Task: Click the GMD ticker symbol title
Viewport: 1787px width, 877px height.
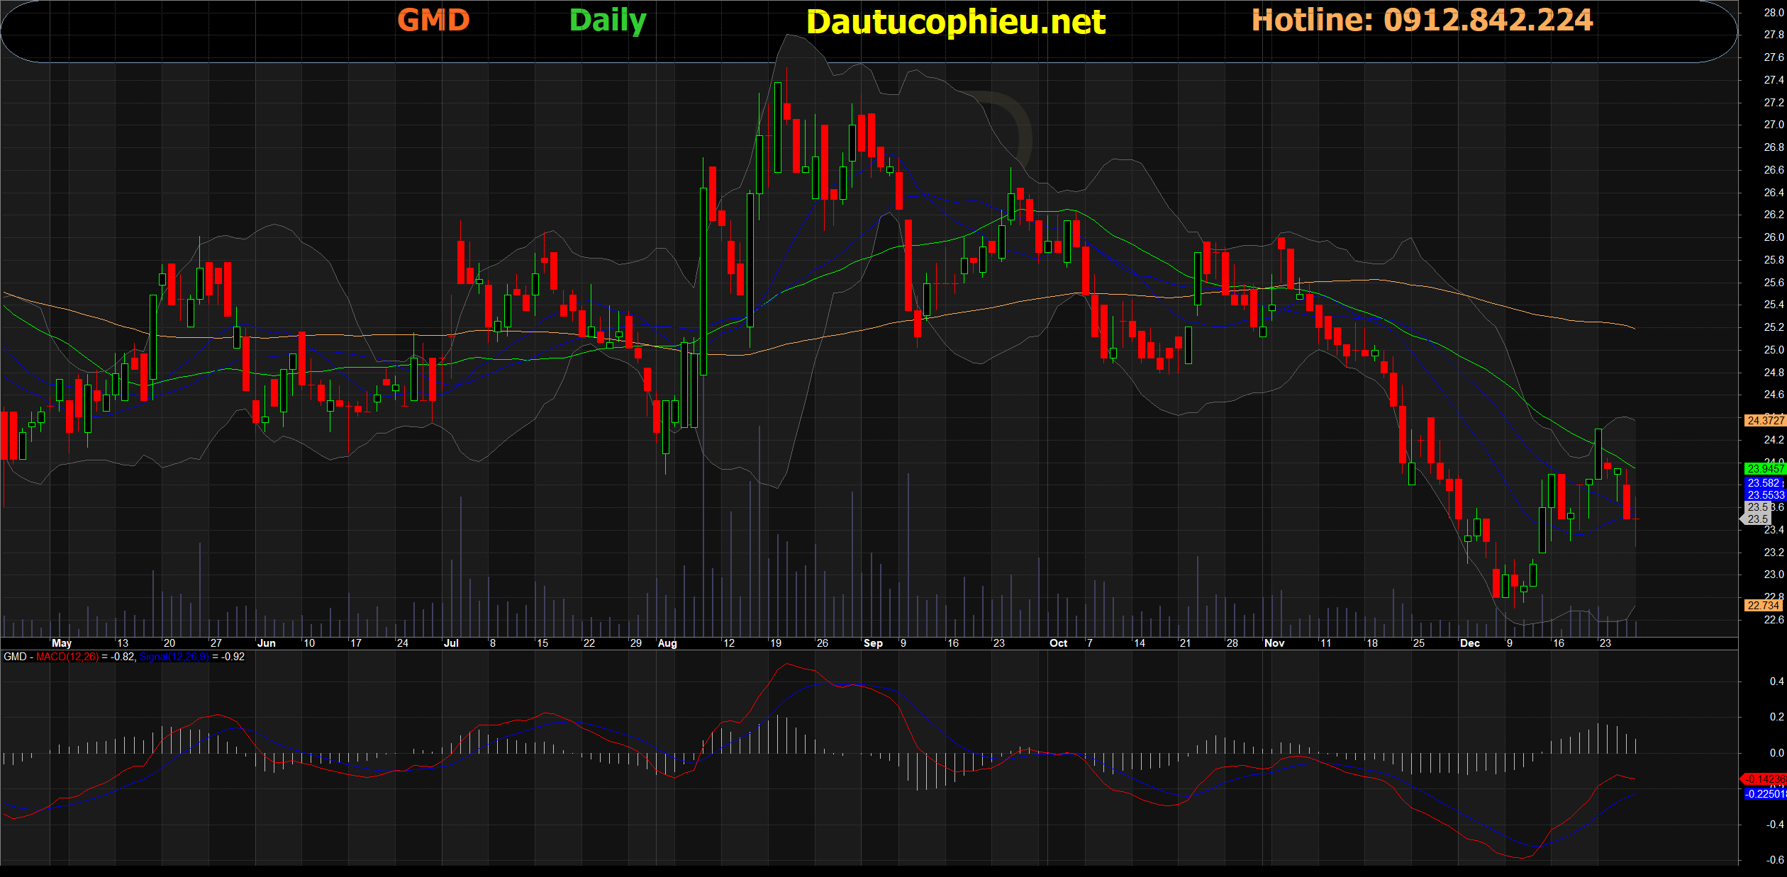Action: [x=433, y=20]
